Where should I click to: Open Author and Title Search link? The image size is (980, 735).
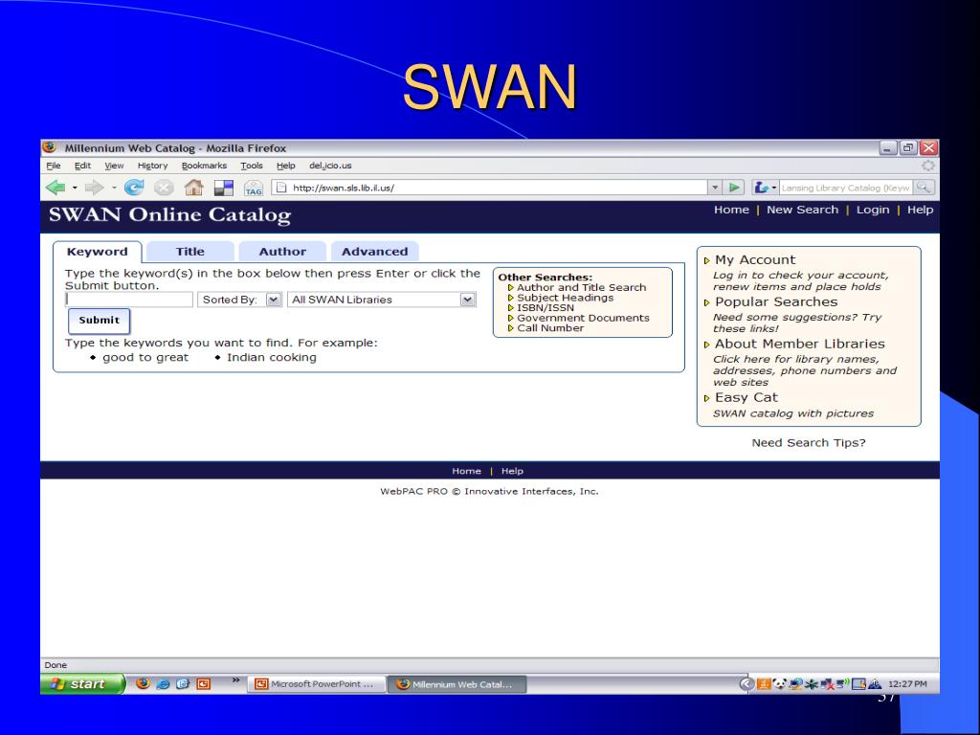(x=581, y=287)
